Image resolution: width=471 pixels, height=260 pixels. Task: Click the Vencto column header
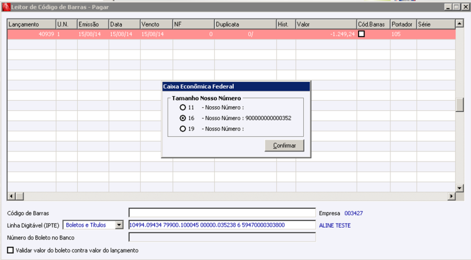click(157, 24)
